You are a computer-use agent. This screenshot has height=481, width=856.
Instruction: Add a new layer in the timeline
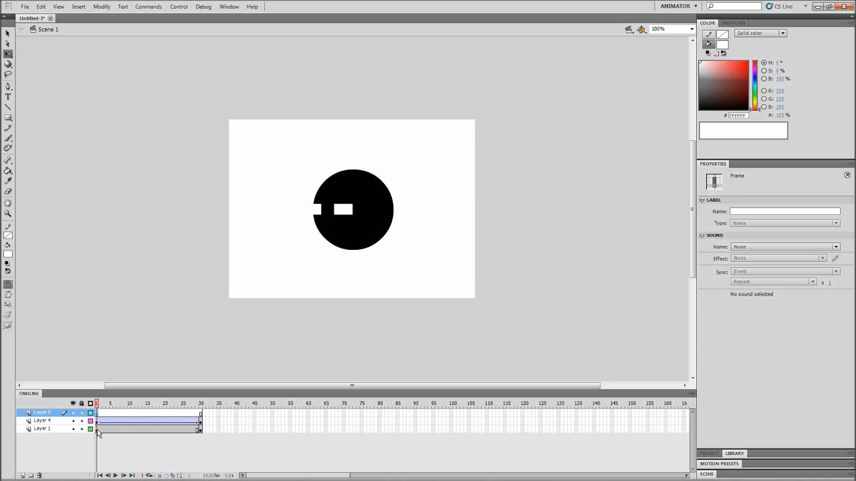point(23,475)
